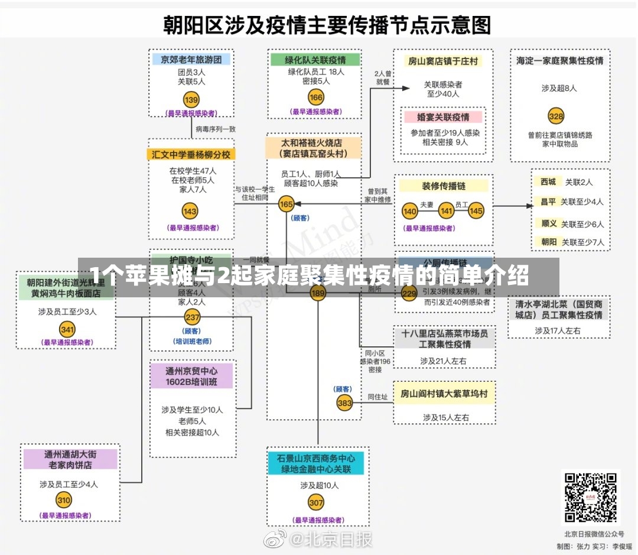Viewport: 638px width, 555px height.
Task: Click the yellow node numbered 229
Action: (409, 293)
